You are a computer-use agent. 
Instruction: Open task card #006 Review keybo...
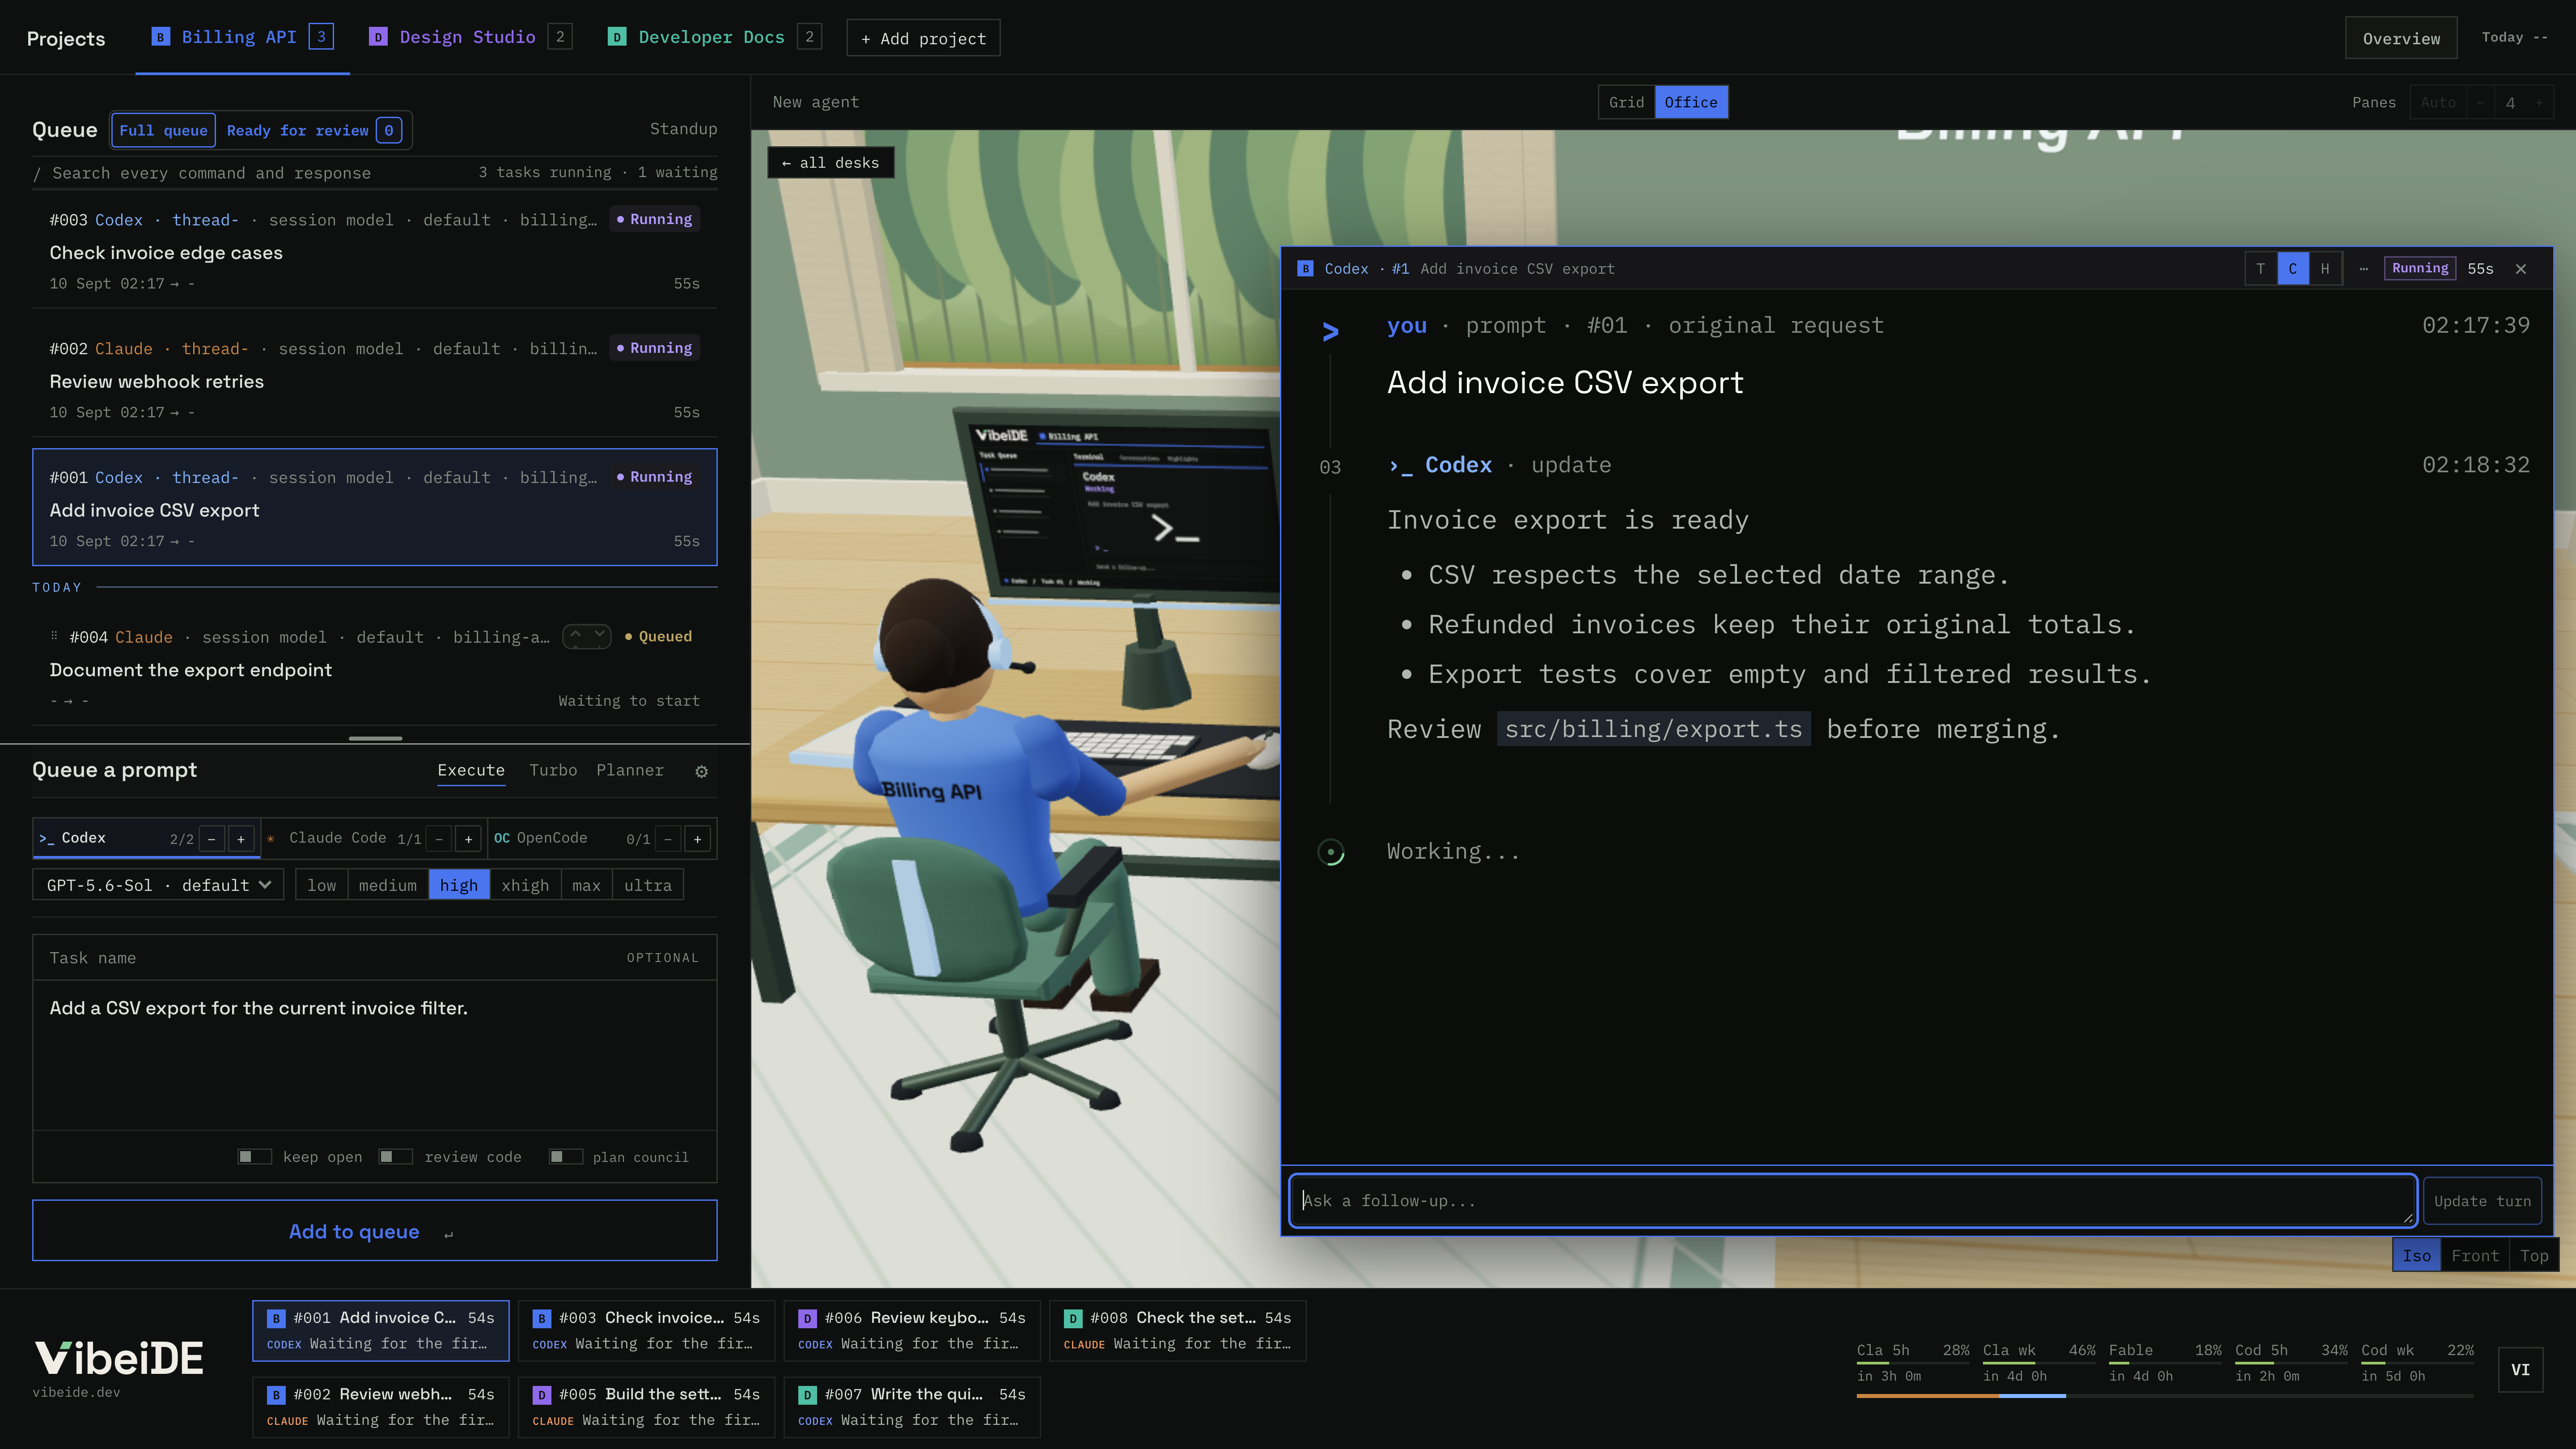tap(911, 1331)
